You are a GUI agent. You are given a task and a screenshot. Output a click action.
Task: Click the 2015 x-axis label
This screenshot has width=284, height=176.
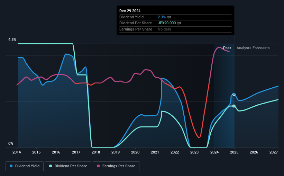click(36, 152)
